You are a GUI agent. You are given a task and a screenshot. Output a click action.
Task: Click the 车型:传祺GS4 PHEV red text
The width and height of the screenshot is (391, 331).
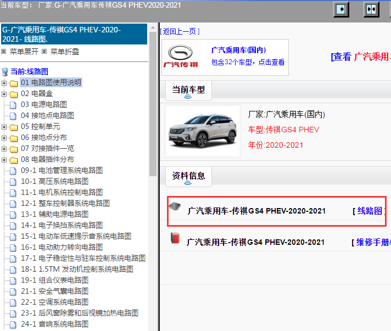click(283, 130)
